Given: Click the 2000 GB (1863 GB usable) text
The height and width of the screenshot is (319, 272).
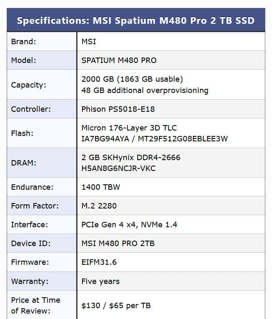Looking at the screenshot, I should pyautogui.click(x=132, y=79).
